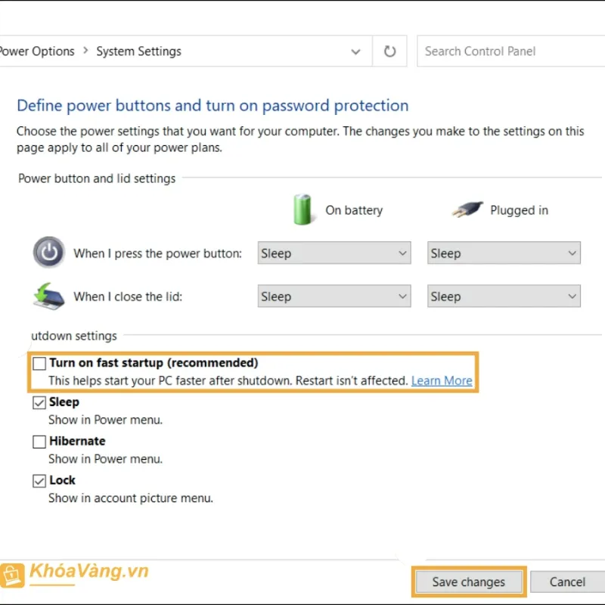Uncheck the Sleep power menu checkbox
The height and width of the screenshot is (605, 605).
point(39,402)
